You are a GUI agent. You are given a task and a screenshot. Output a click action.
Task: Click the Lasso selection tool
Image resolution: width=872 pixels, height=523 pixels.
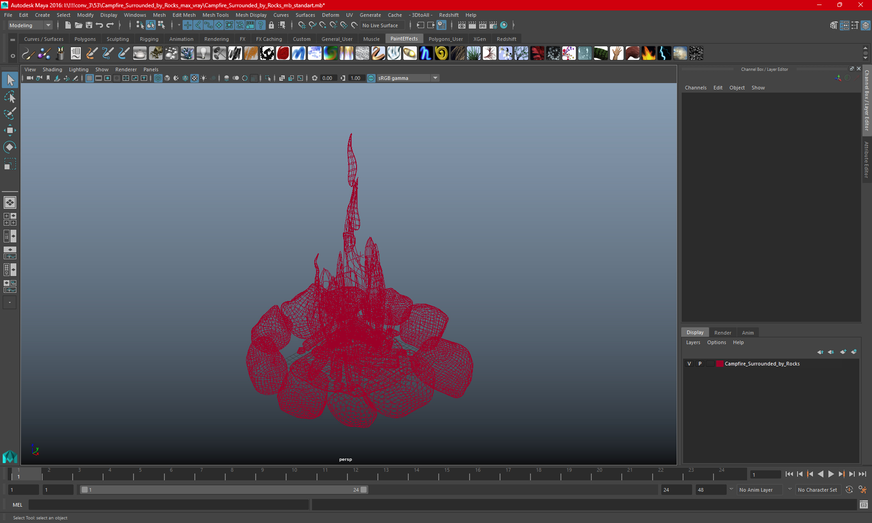(x=10, y=96)
